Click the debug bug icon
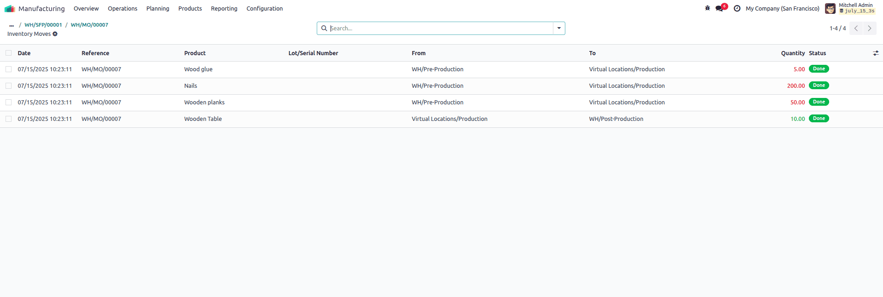The height and width of the screenshot is (297, 883). (708, 8)
